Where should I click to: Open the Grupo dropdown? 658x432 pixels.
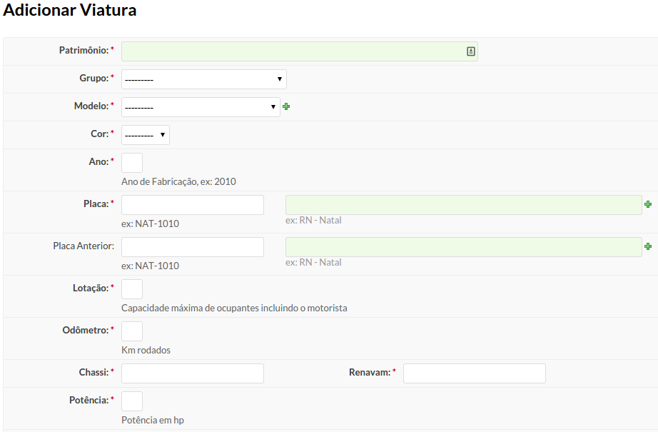[204, 79]
